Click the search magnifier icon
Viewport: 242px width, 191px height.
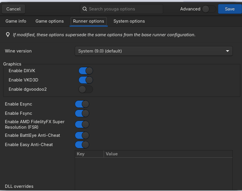[85, 9]
